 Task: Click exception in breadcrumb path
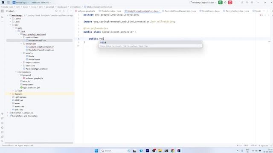click(75, 7)
